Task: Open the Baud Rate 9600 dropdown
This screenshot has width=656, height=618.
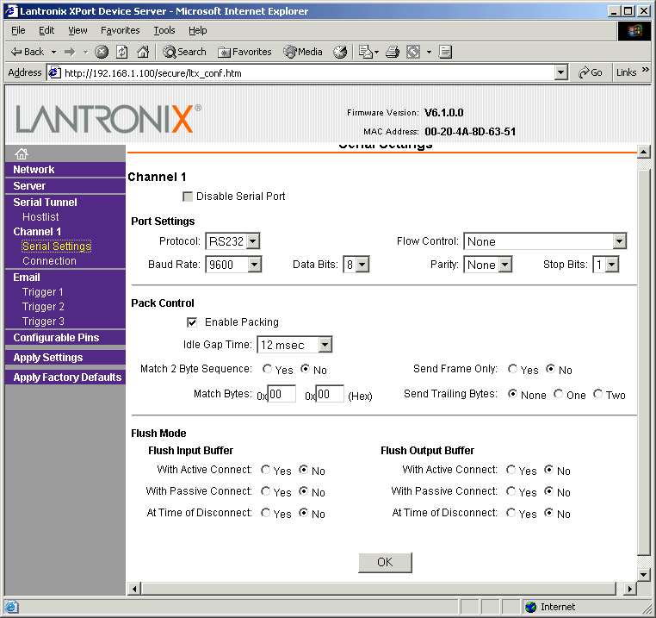Action: 233,265
